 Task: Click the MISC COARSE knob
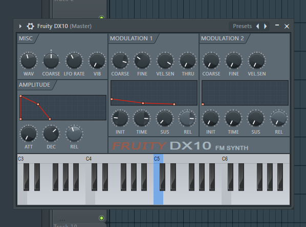[51, 61]
